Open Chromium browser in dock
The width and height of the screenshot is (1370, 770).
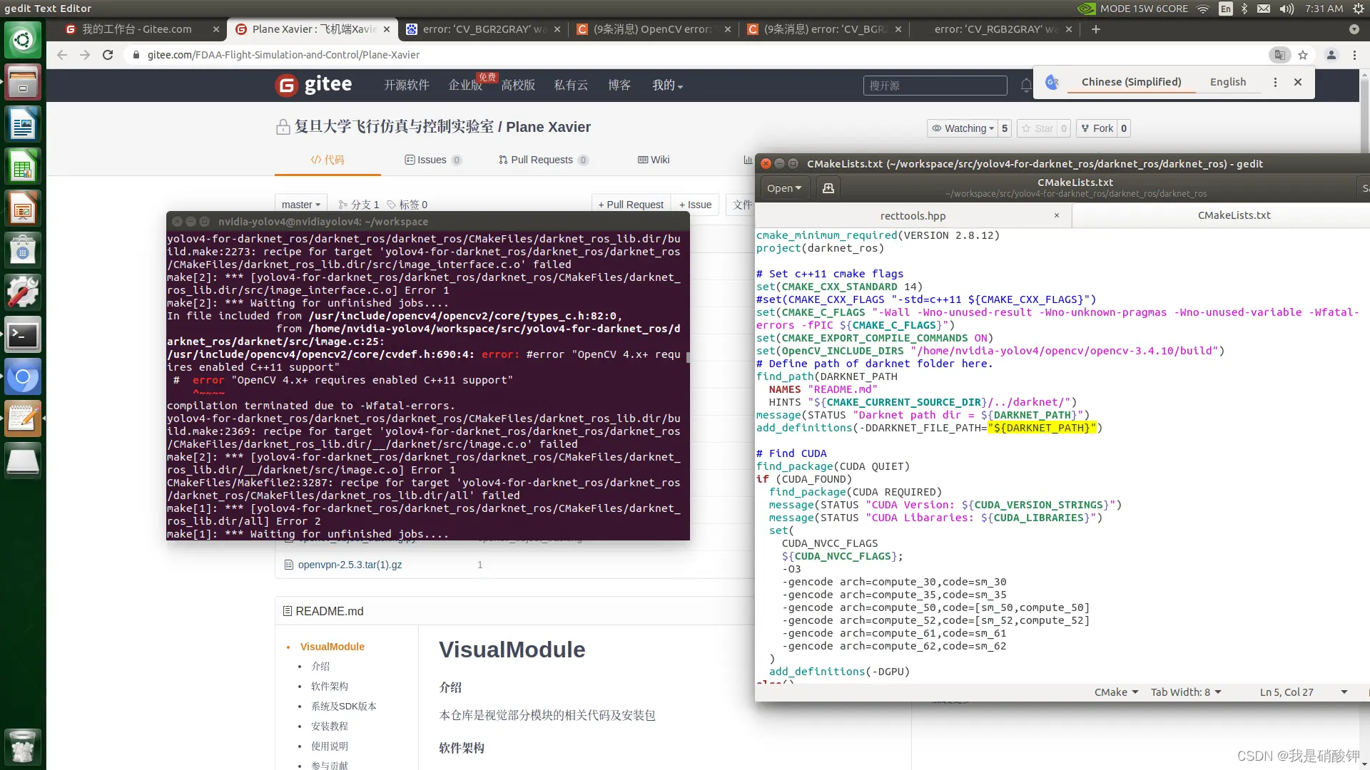(23, 377)
